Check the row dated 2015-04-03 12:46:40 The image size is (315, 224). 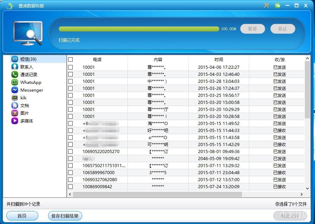[x=70, y=74]
